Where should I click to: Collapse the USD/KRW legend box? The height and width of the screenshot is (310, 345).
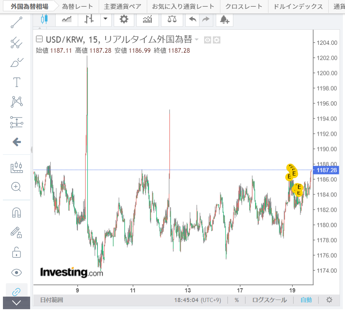40,40
